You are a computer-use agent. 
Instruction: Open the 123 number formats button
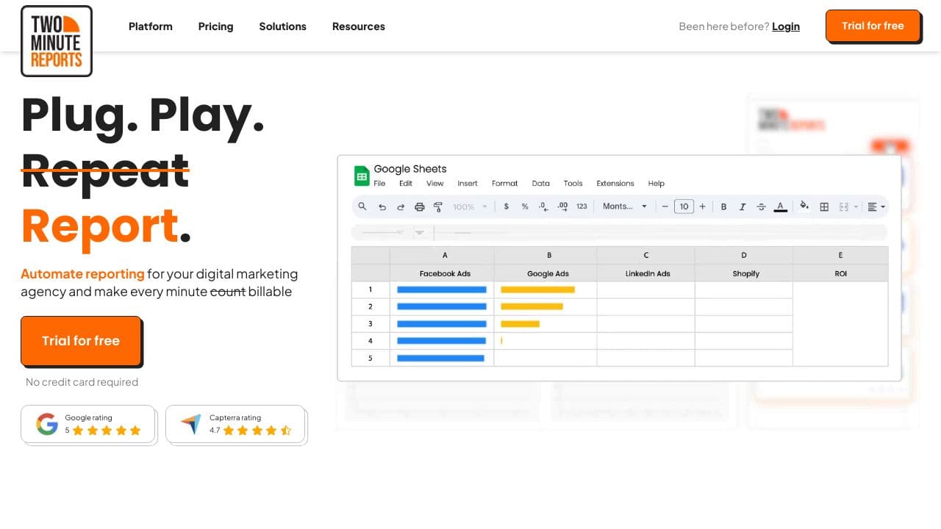[582, 206]
